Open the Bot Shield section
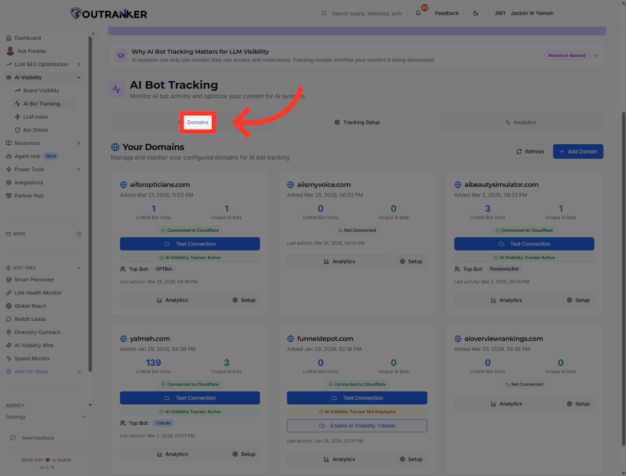 pos(35,130)
